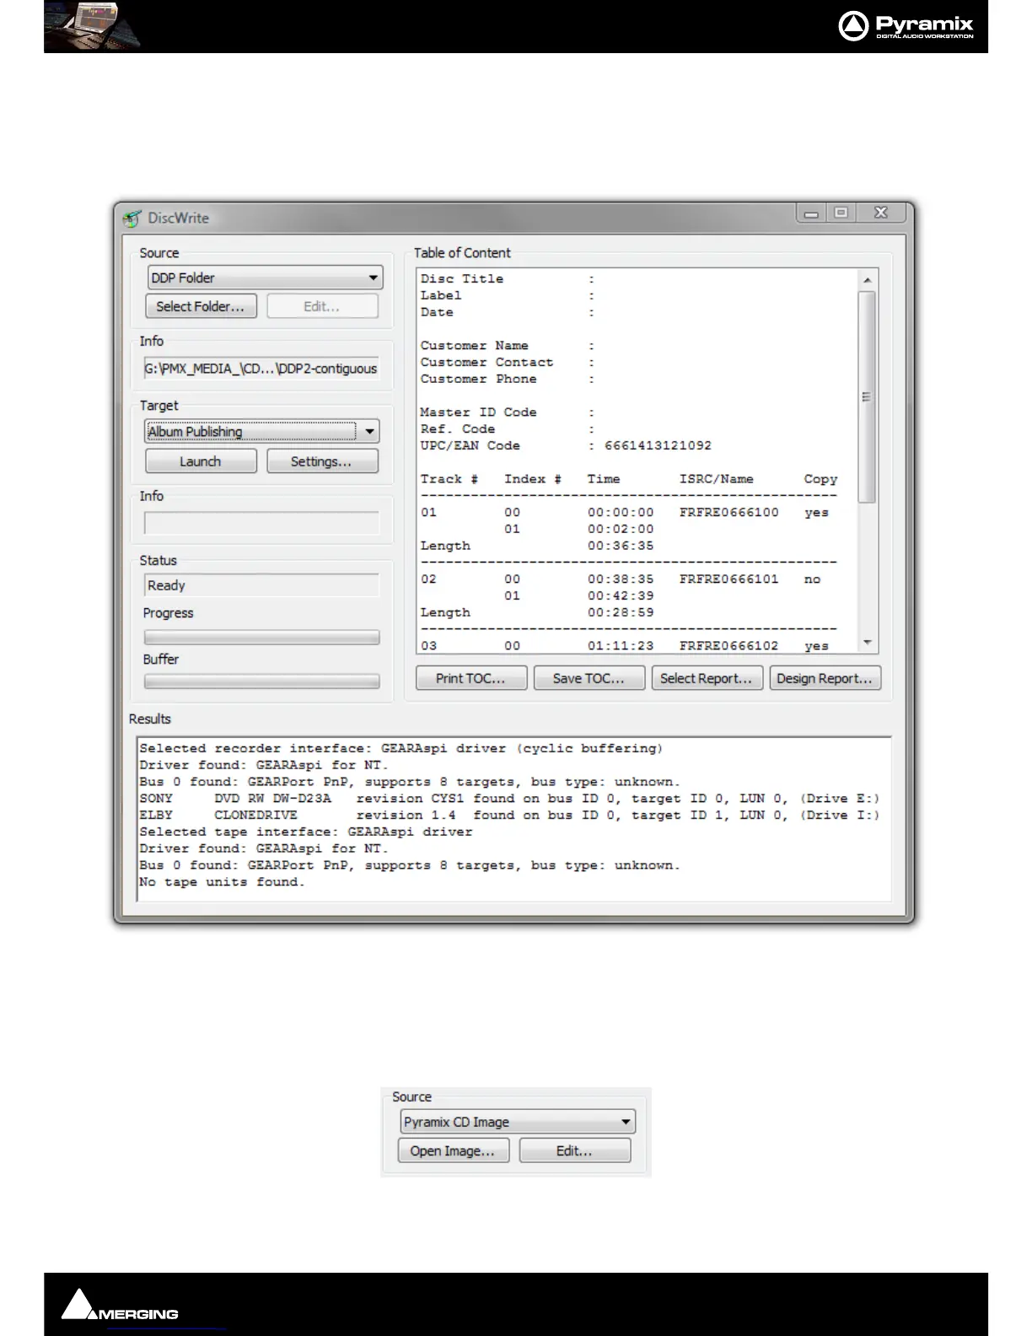Click the Launch button
1032x1336 pixels.
click(x=201, y=461)
